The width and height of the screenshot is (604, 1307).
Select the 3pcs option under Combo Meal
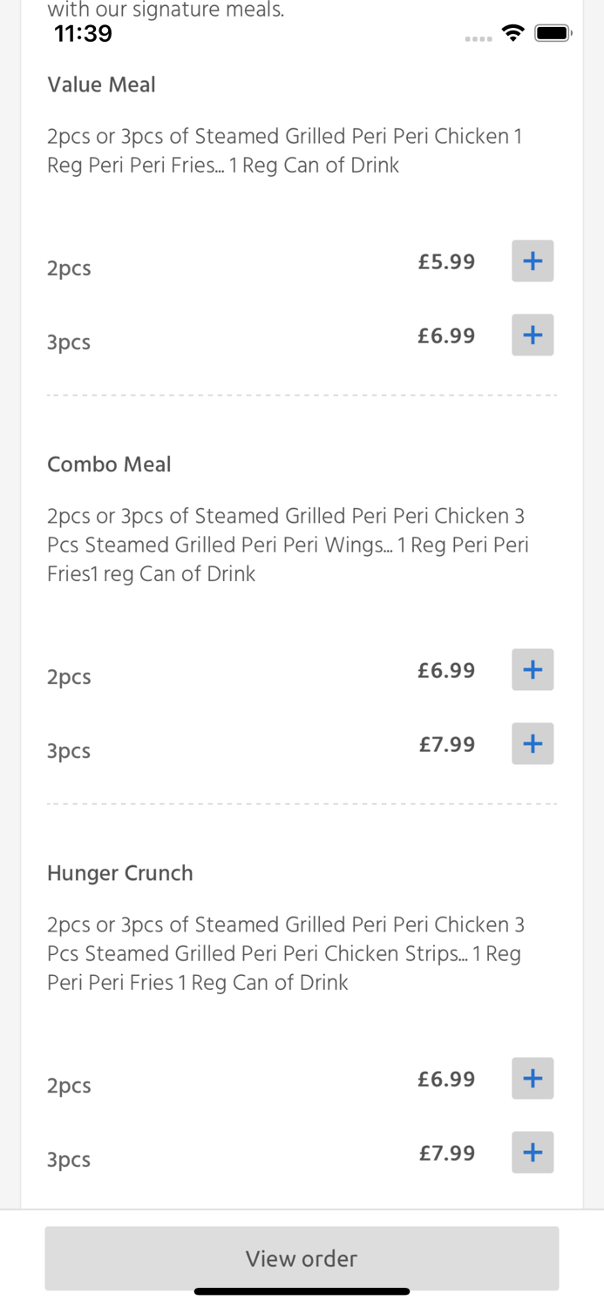(x=69, y=749)
